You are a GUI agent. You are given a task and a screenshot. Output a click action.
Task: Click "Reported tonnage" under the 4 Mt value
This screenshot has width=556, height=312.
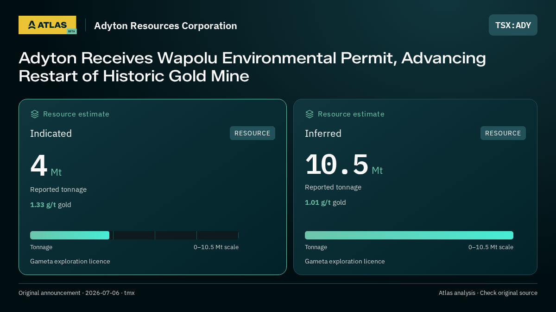tap(58, 190)
